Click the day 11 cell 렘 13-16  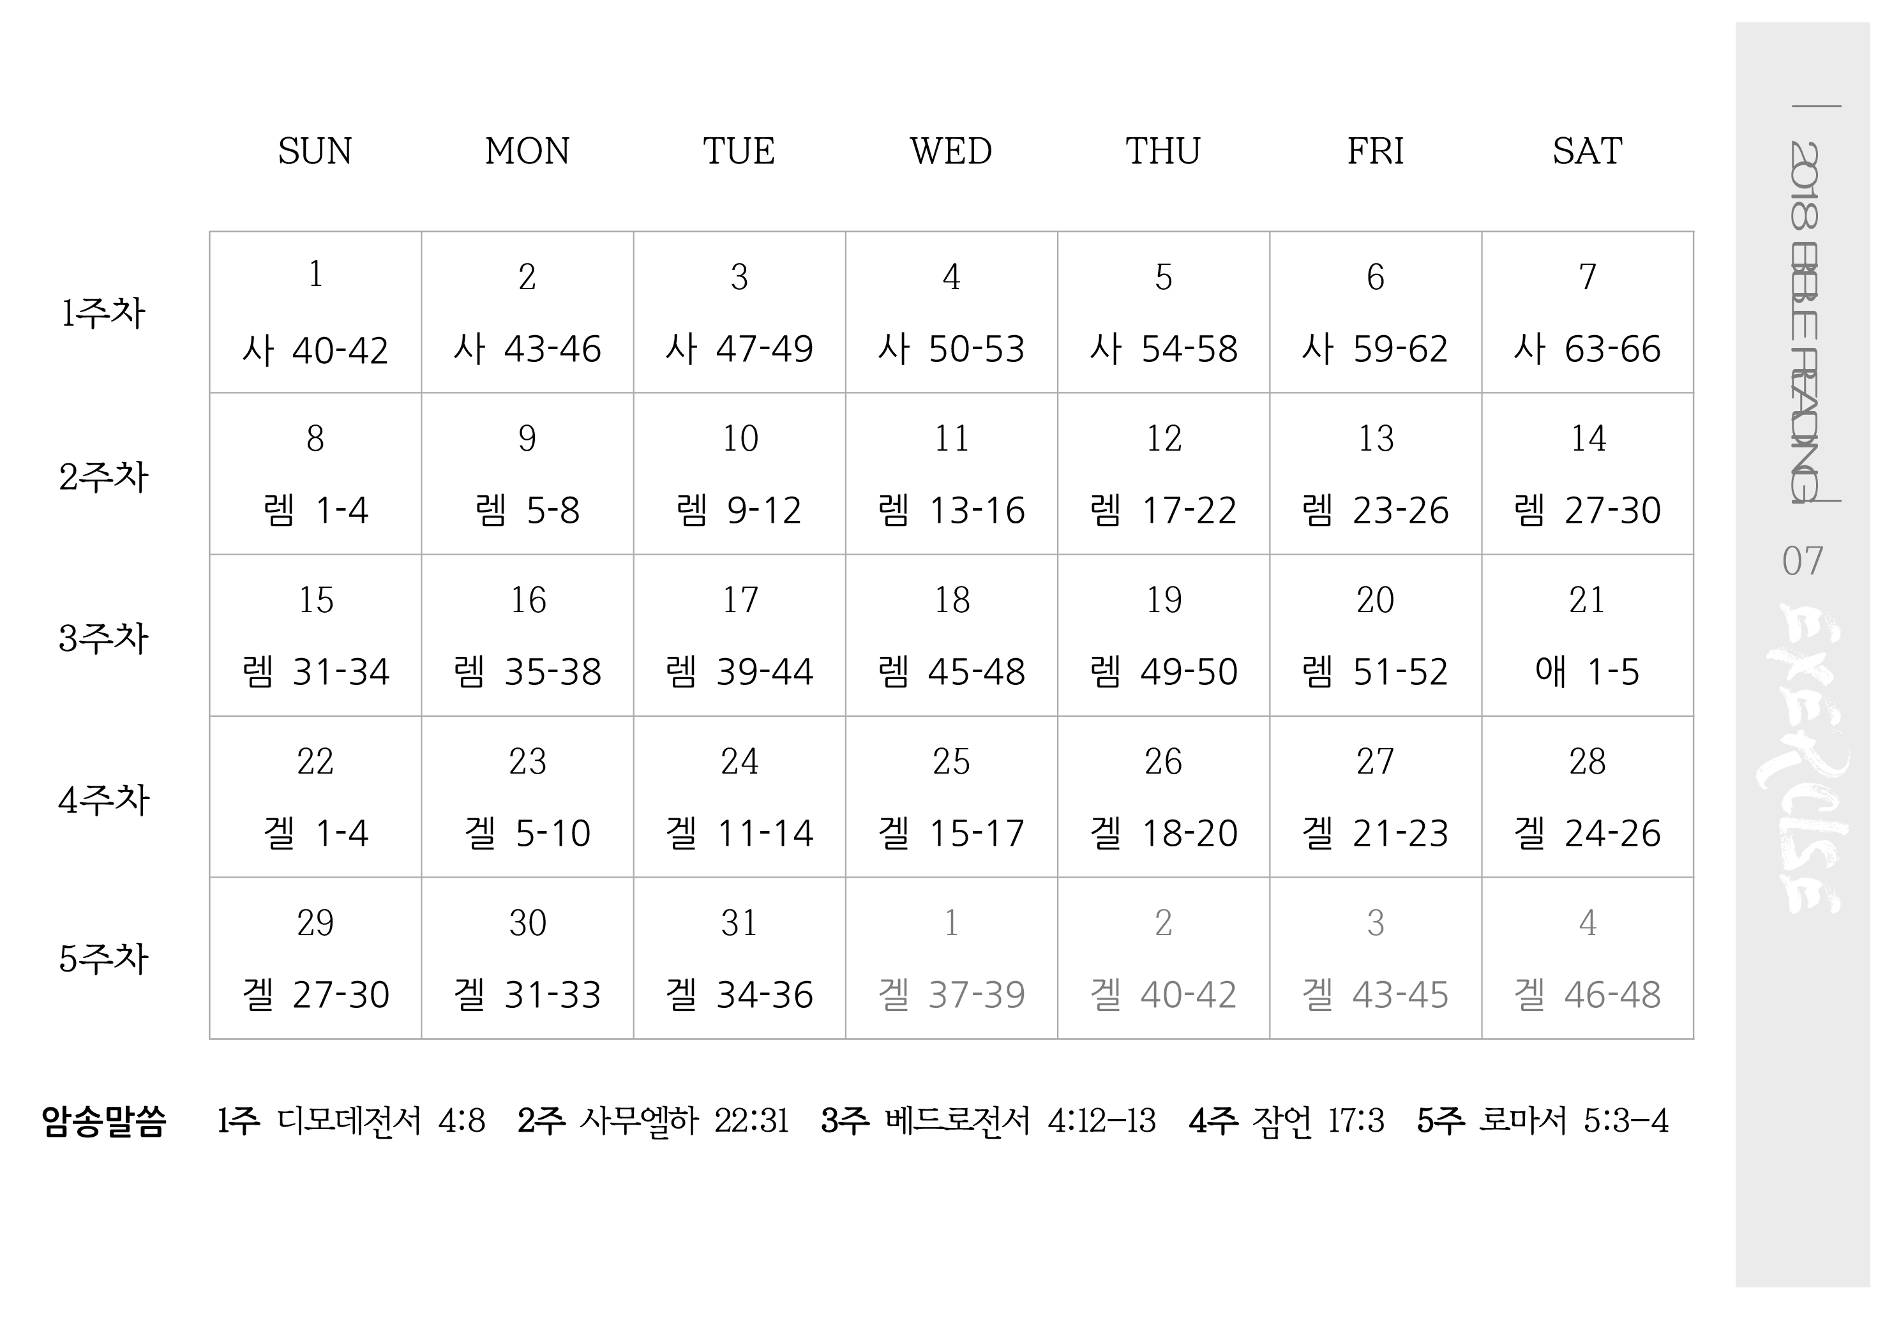click(x=952, y=474)
